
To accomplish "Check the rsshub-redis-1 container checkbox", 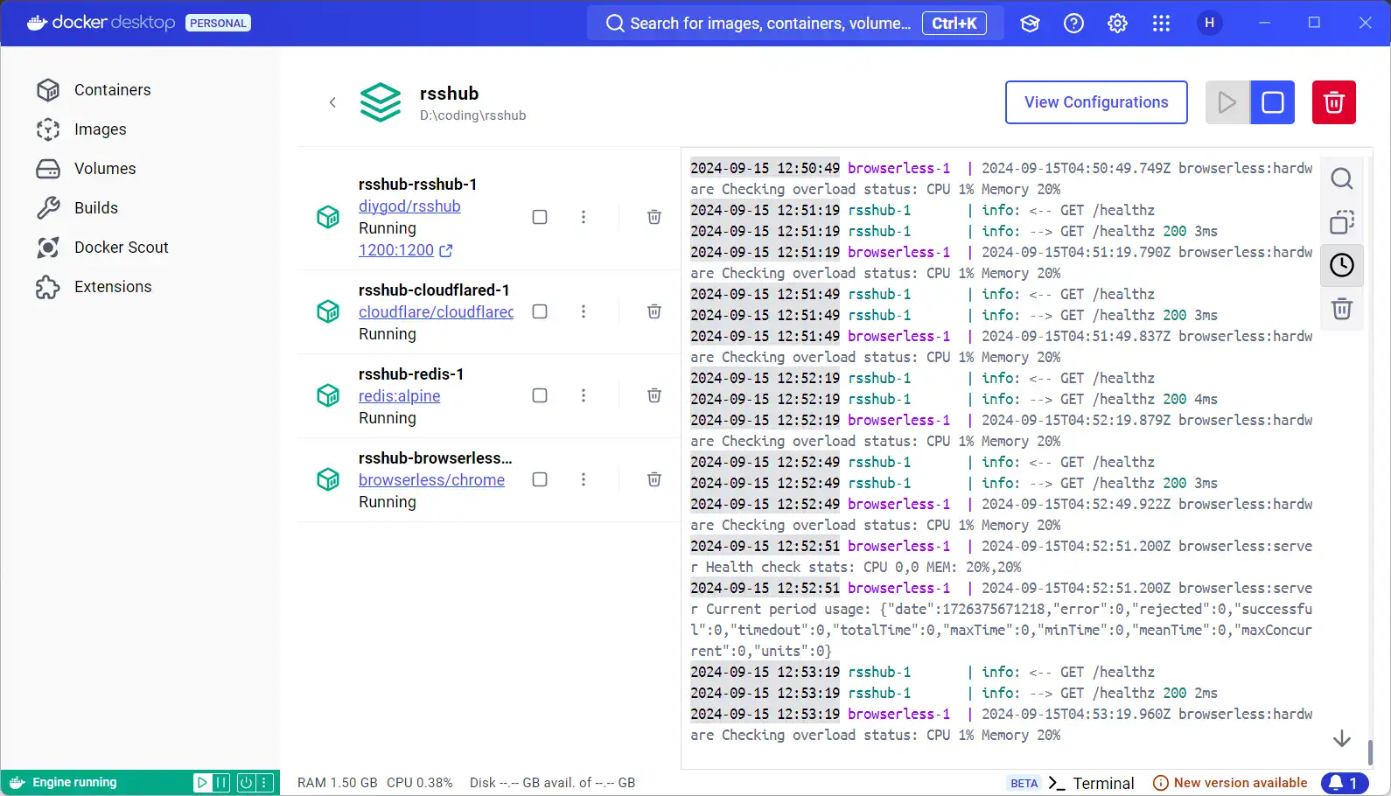I will [540, 395].
